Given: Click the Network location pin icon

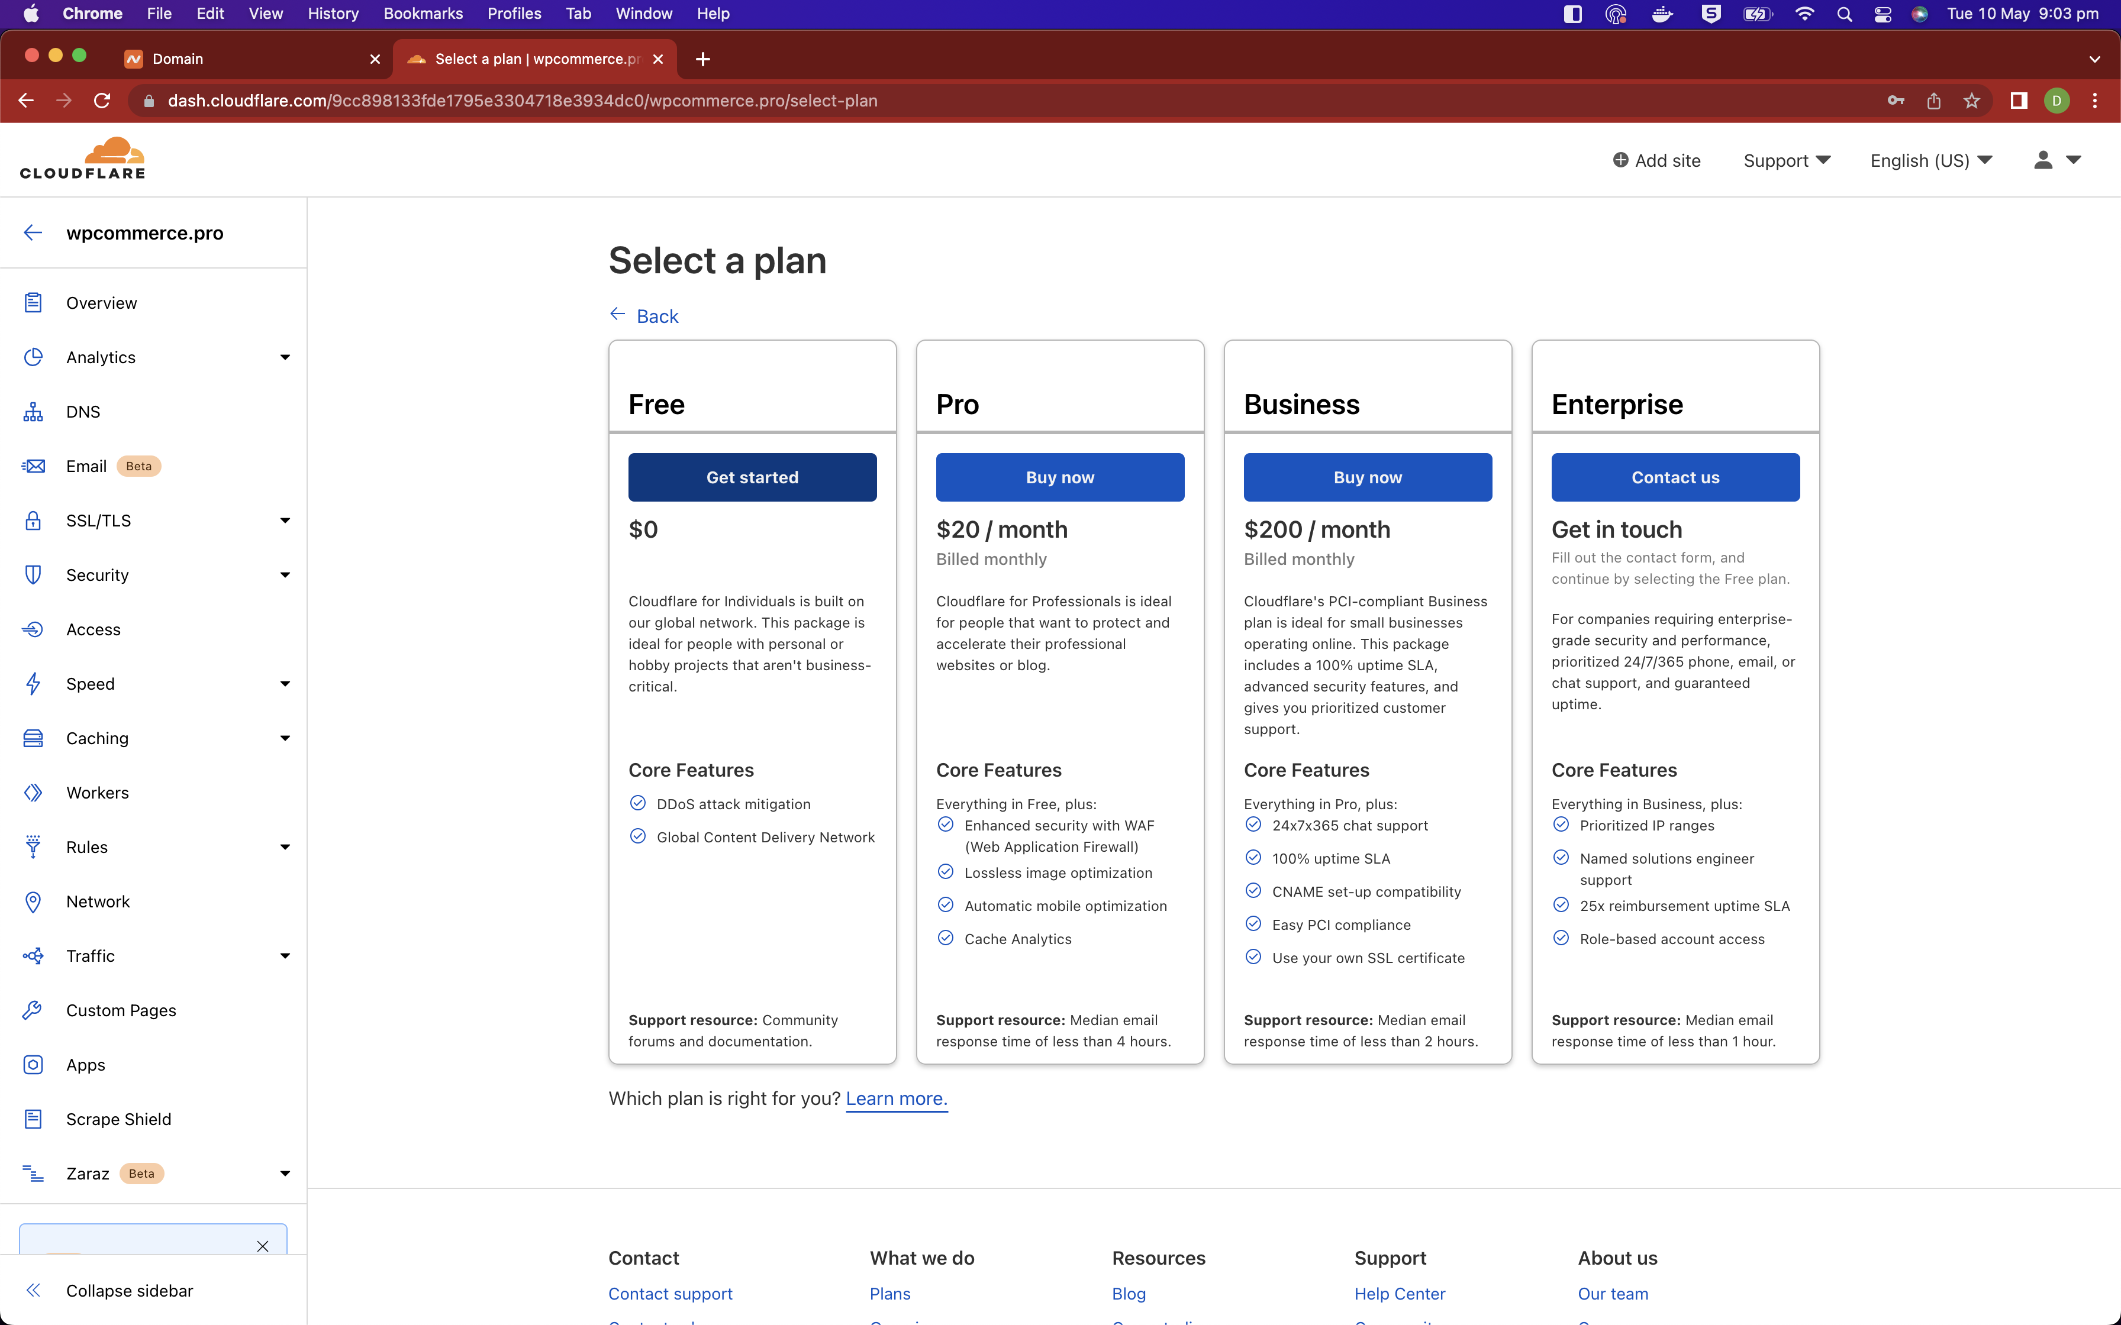Looking at the screenshot, I should point(33,901).
